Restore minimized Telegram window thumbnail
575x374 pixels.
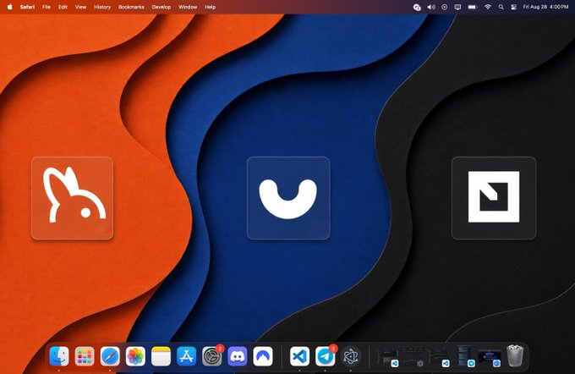point(464,355)
